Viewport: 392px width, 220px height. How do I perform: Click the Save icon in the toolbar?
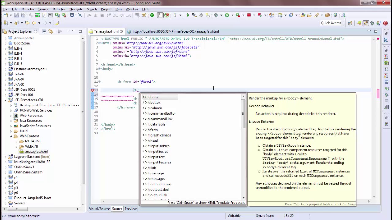(16, 15)
